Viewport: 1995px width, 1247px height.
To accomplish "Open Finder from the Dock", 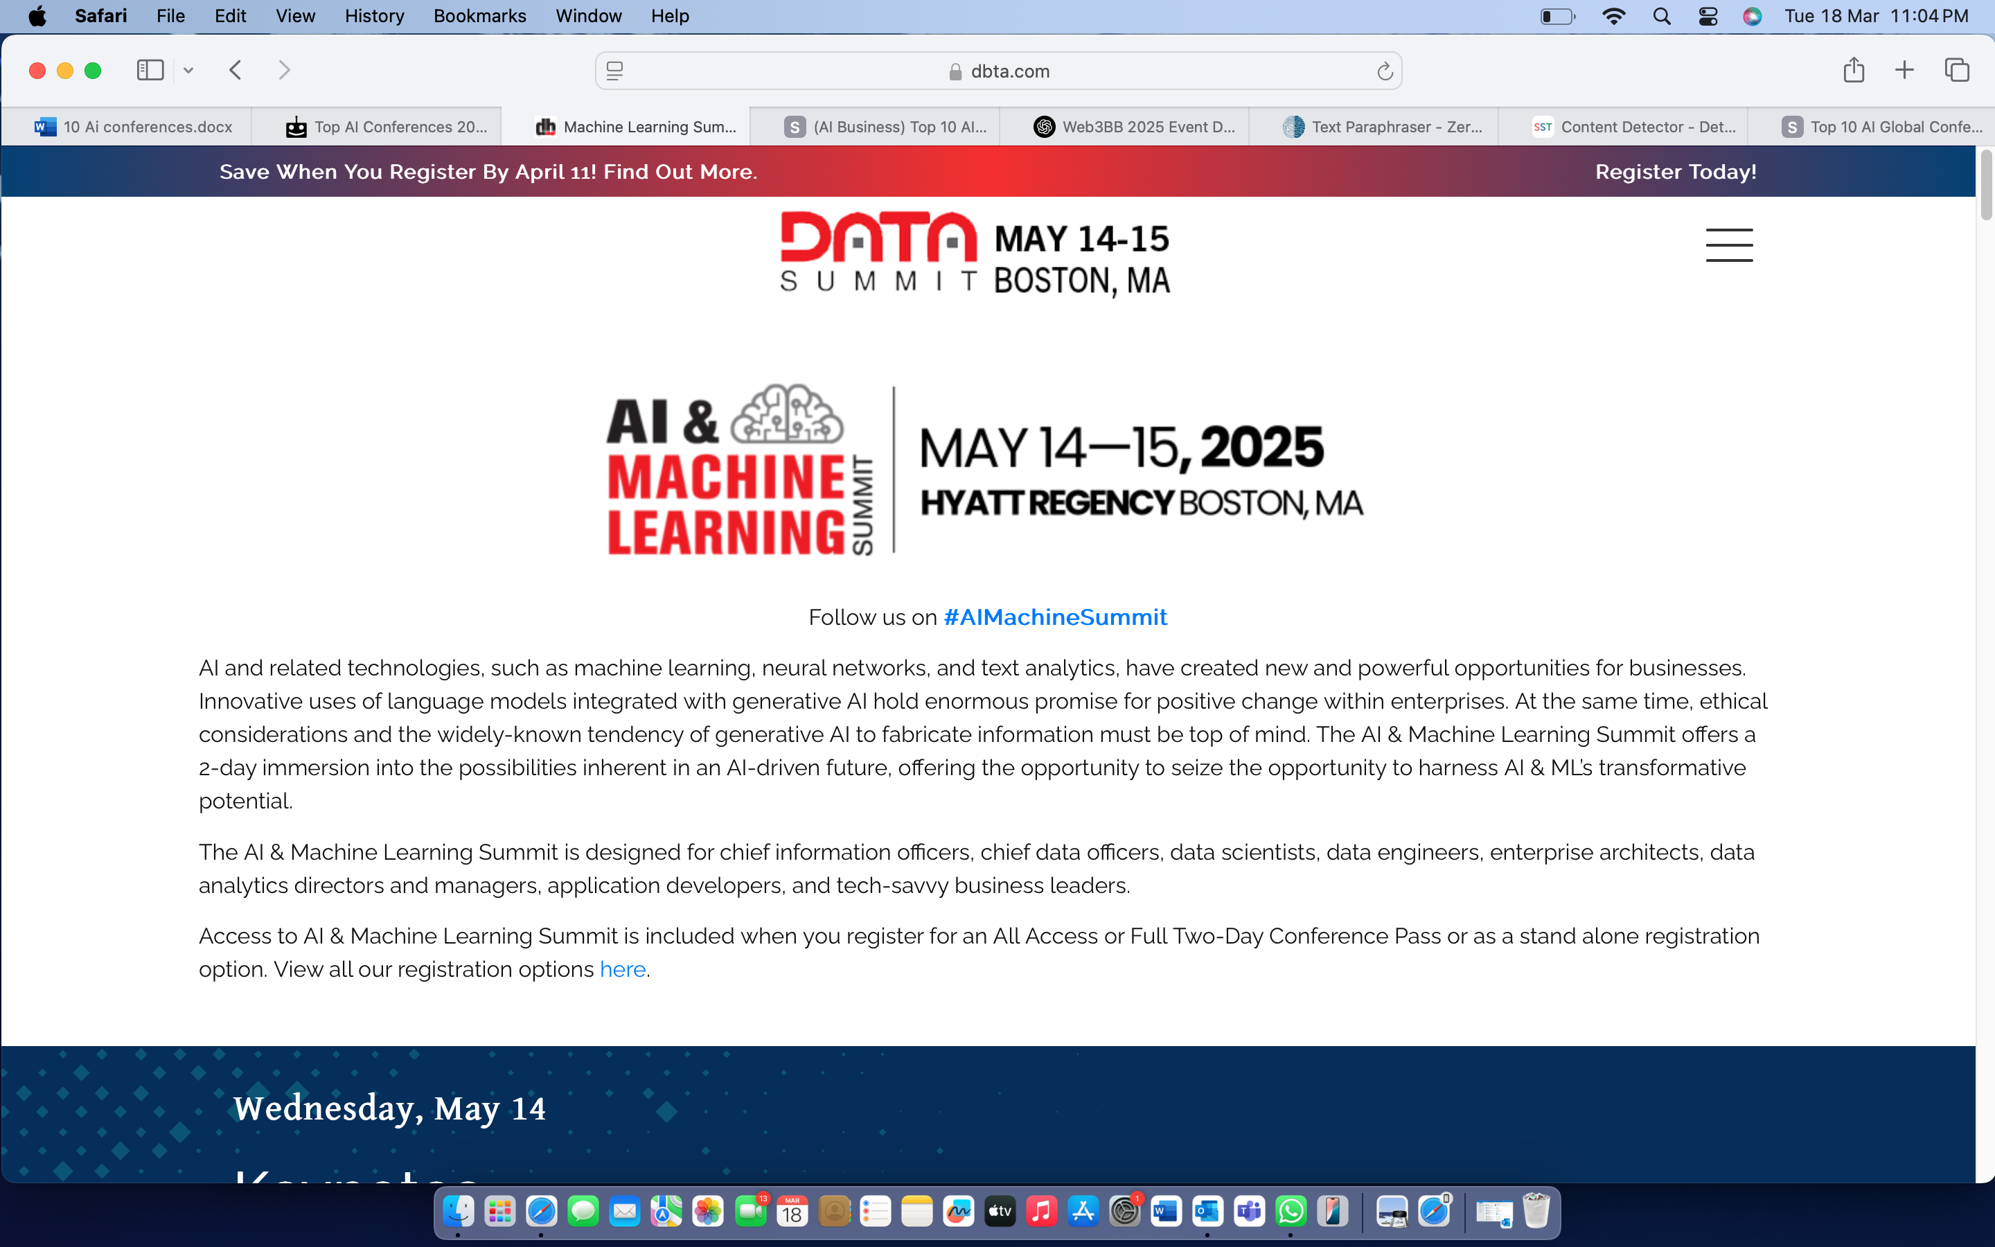I will 459,1212.
